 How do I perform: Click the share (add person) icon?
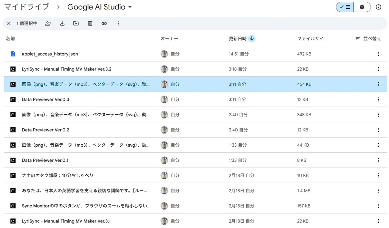coord(48,24)
